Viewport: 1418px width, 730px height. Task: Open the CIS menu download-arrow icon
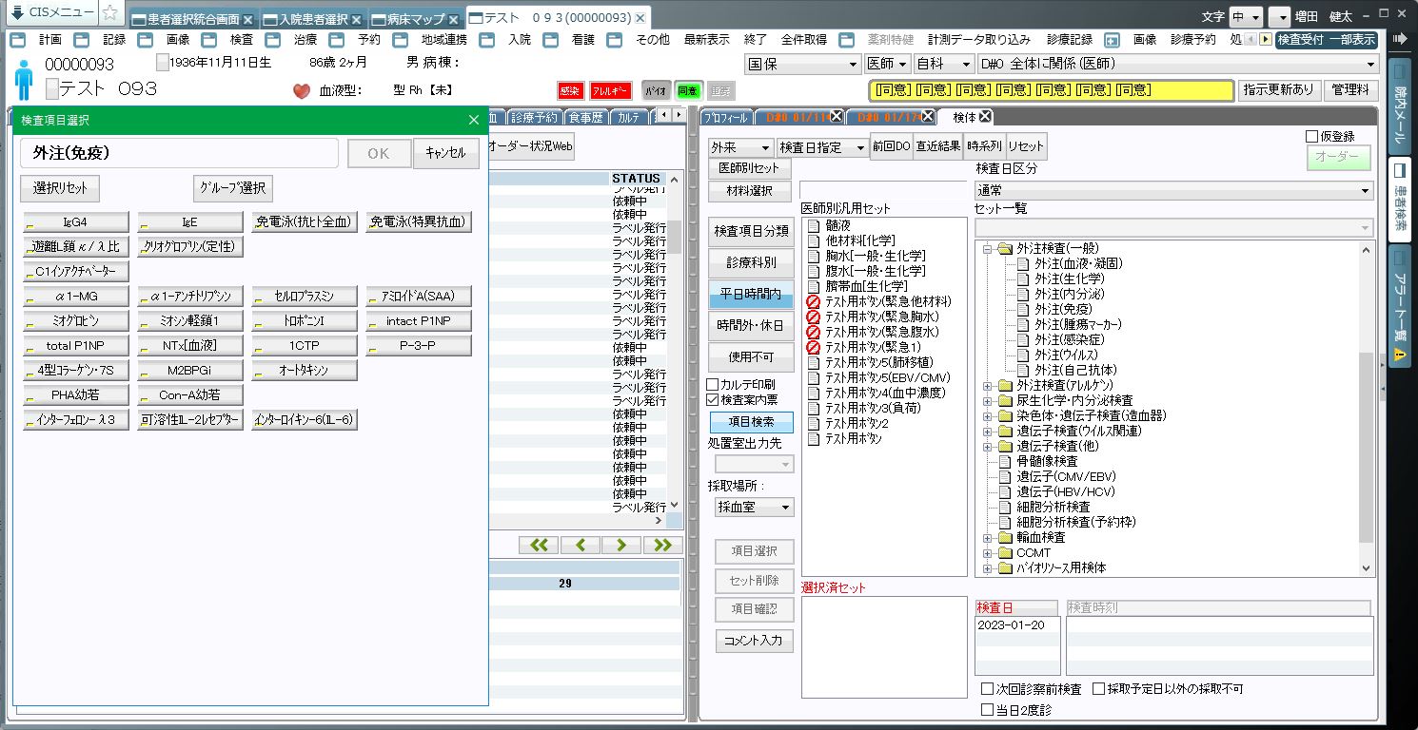(17, 12)
